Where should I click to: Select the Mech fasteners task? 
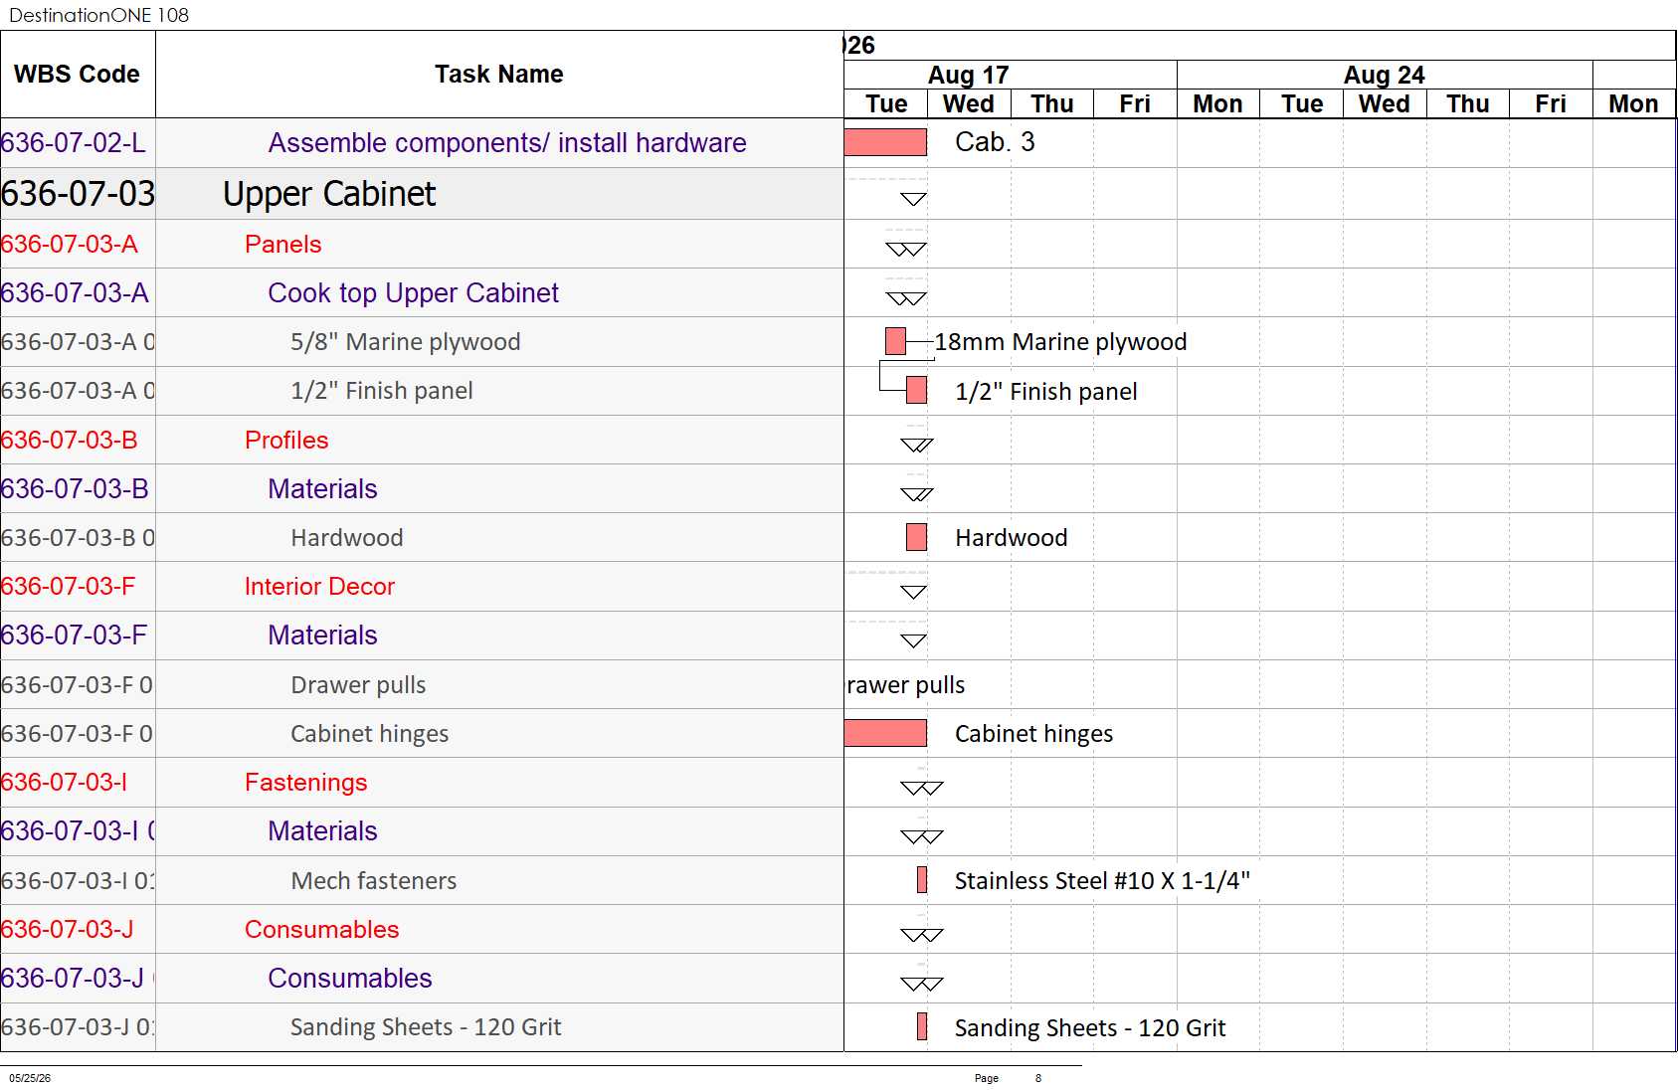pyautogui.click(x=373, y=881)
